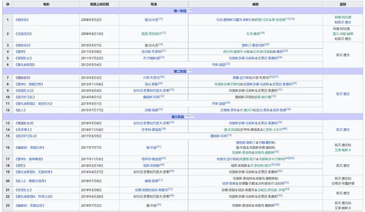Open director 强·华兹 link in the 《蜘蛛侠：英雄归来》 row
Viewport: 365px width, 212px height.
click(x=151, y=148)
